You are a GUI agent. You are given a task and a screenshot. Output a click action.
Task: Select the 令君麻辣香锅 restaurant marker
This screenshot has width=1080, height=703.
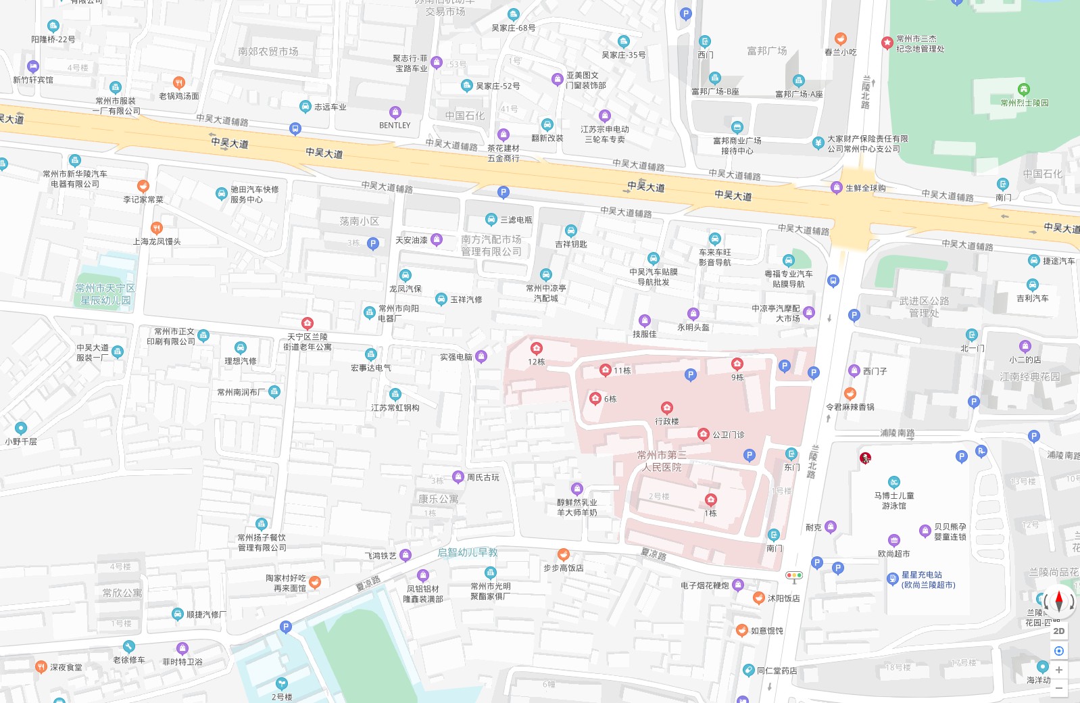click(x=850, y=394)
